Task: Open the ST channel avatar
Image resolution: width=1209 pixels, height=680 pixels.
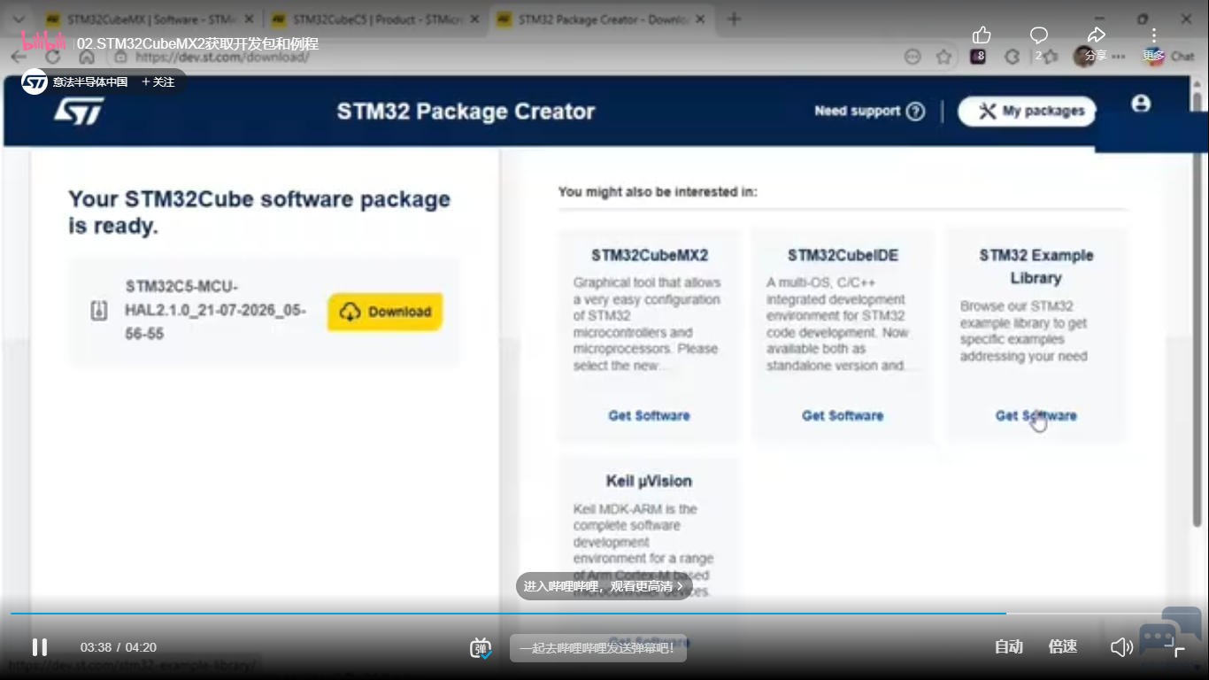Action: tap(35, 82)
